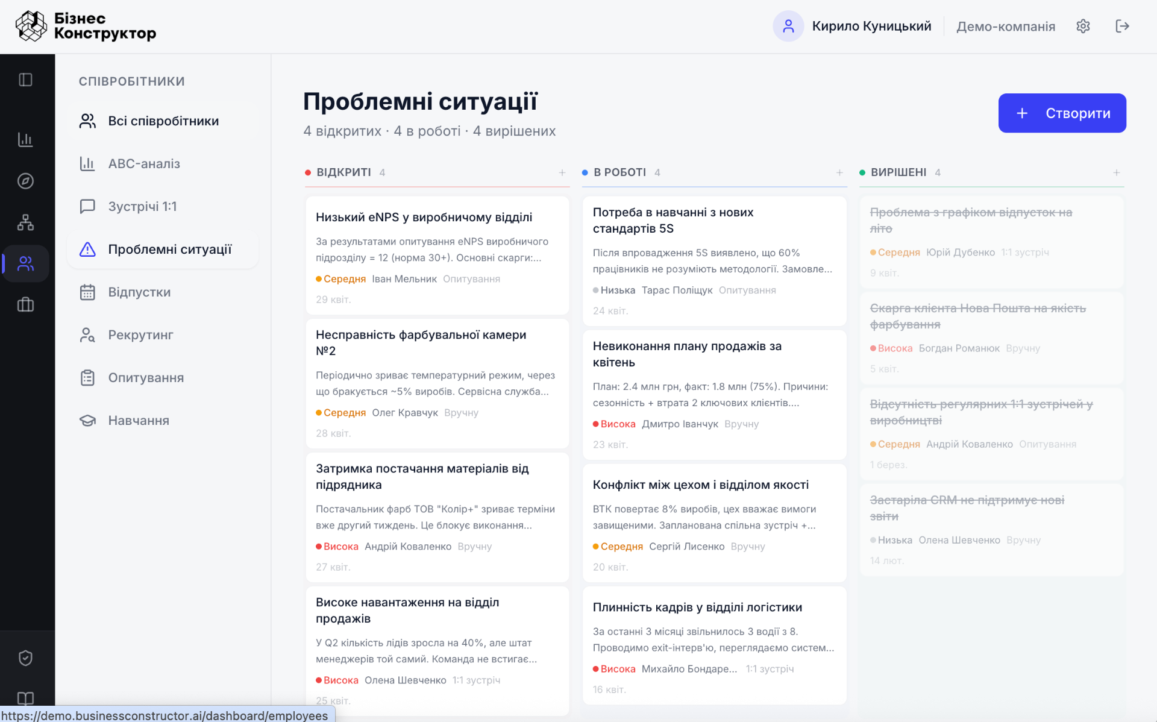Toggle the sidebar panel icon
Viewport: 1157px width, 722px height.
tap(25, 80)
